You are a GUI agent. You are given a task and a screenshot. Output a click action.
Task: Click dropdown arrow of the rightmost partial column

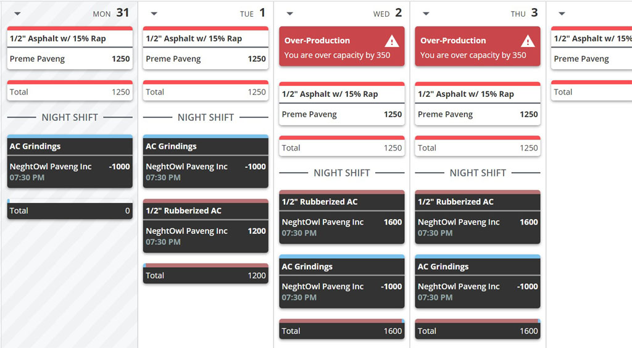(562, 14)
